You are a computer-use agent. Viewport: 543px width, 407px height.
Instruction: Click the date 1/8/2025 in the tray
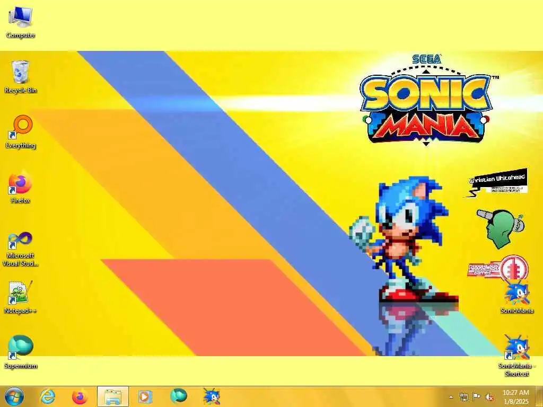click(515, 402)
